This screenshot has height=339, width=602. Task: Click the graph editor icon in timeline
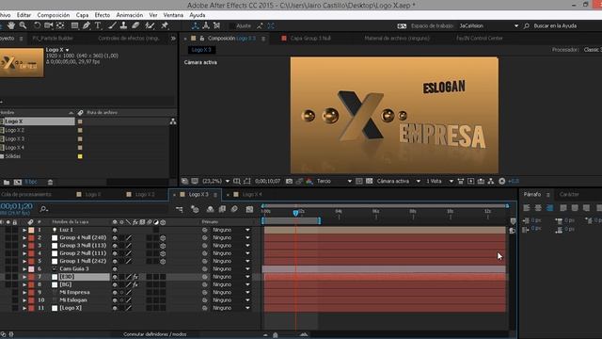click(x=249, y=209)
